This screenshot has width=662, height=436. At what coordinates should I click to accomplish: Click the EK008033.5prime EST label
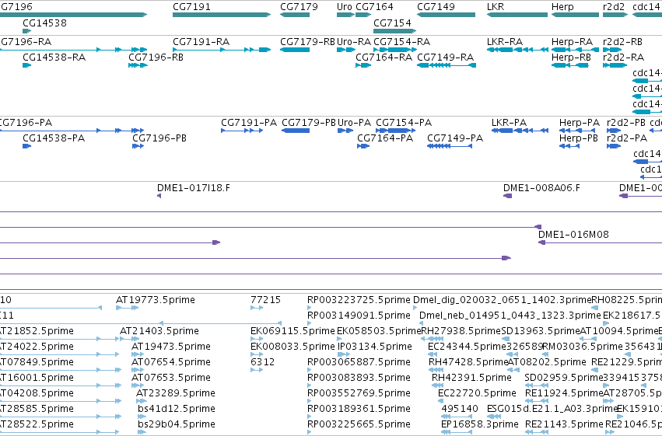click(x=292, y=347)
